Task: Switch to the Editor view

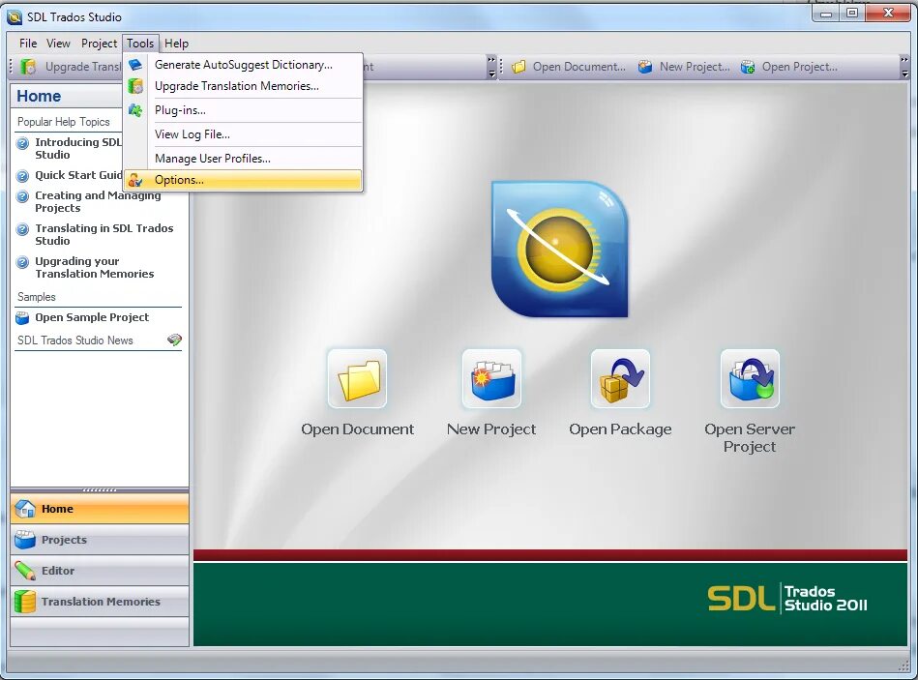Action: click(100, 571)
